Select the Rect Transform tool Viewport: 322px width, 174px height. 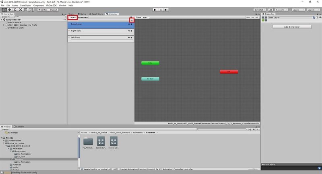pos(26,10)
